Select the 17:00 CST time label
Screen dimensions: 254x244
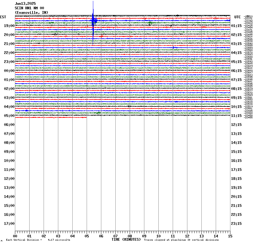tap(9, 224)
